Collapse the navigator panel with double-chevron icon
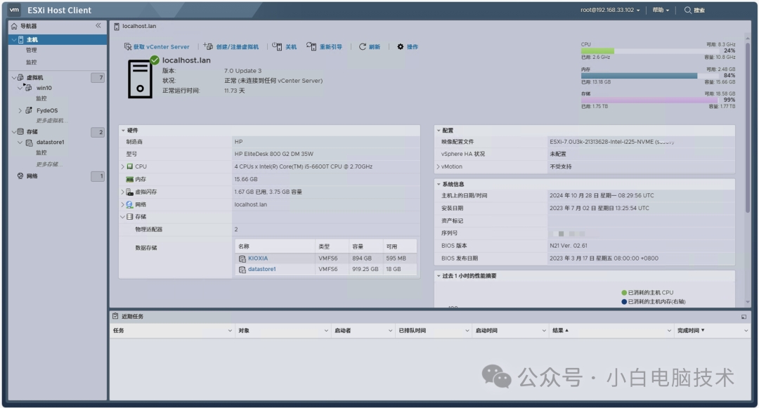Screen dimensions: 759x408 click(x=98, y=25)
